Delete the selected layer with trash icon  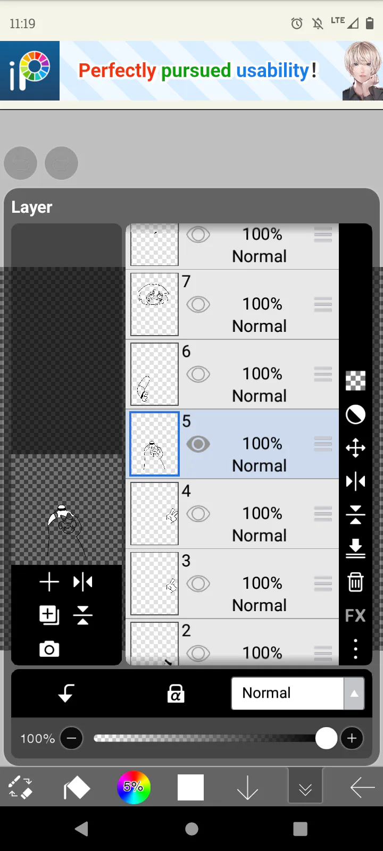[x=355, y=582]
